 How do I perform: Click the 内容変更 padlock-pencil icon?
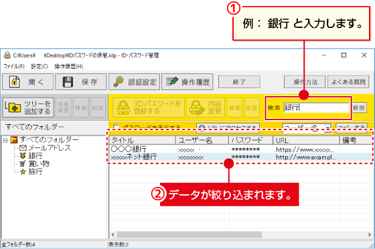(x=197, y=107)
